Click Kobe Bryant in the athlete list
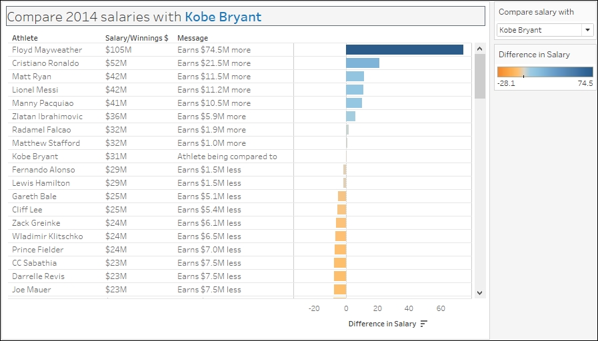 35,157
